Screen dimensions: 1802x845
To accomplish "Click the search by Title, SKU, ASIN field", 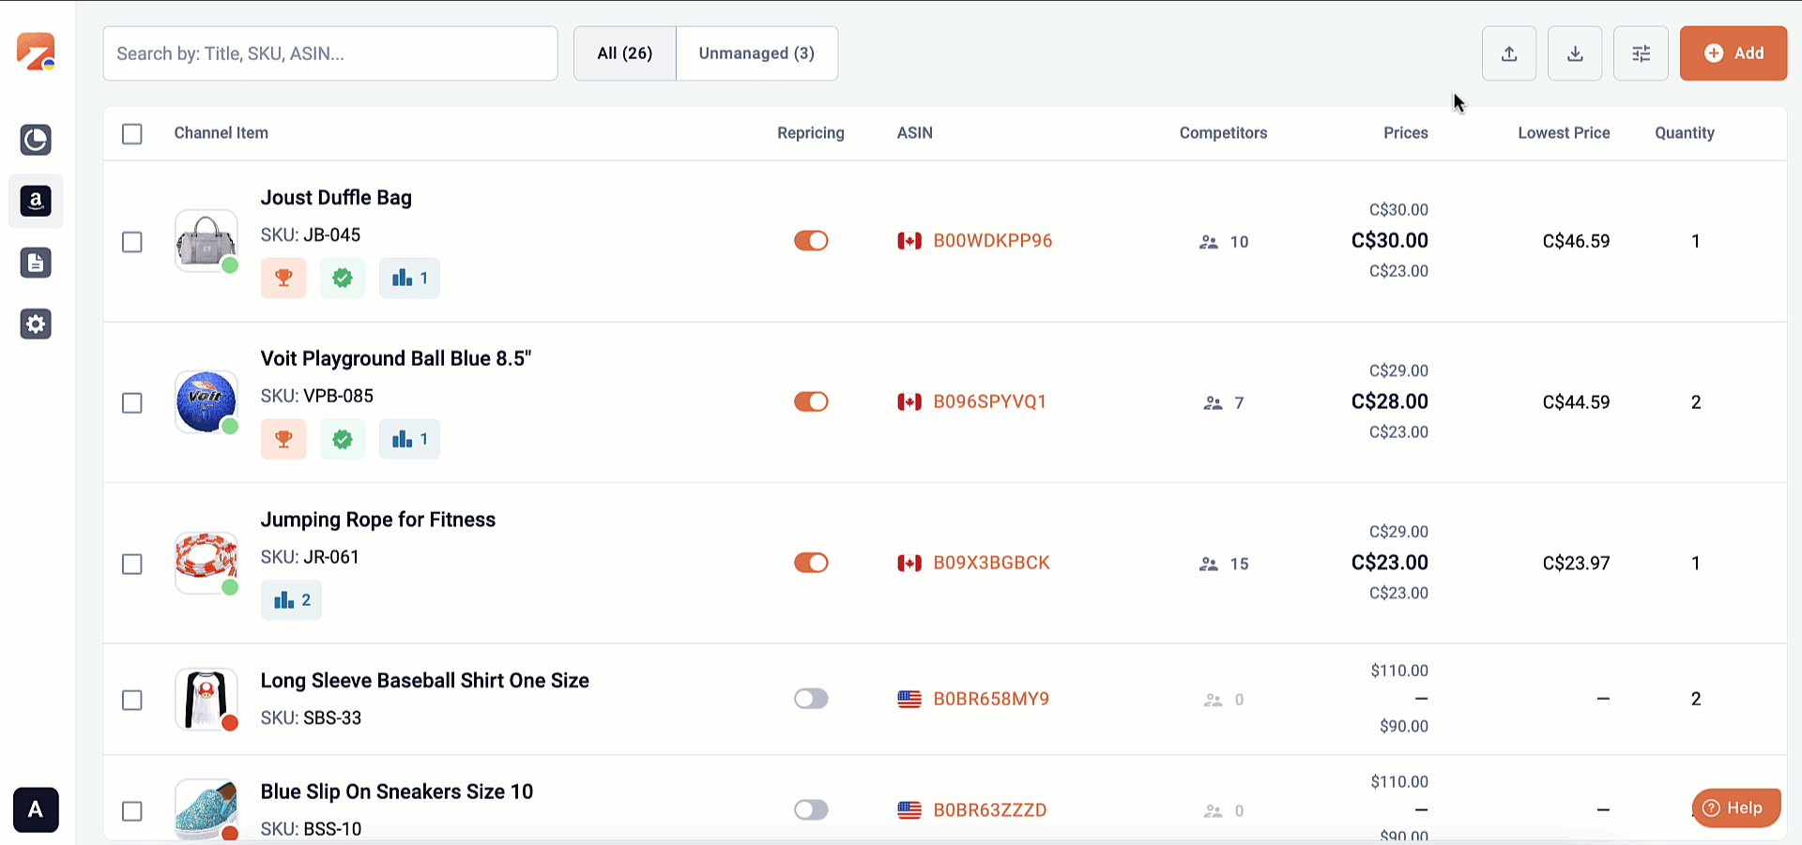I will click(330, 53).
